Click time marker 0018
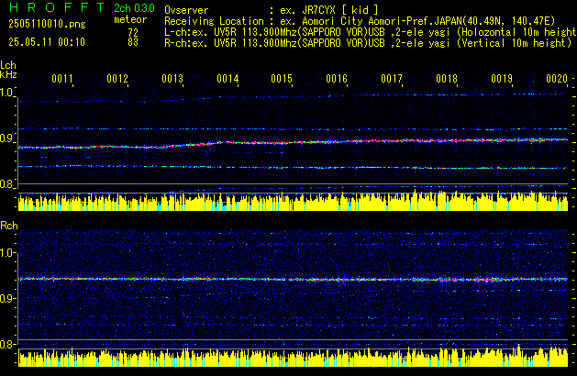Screen dimensions: 577x376 (x=447, y=79)
